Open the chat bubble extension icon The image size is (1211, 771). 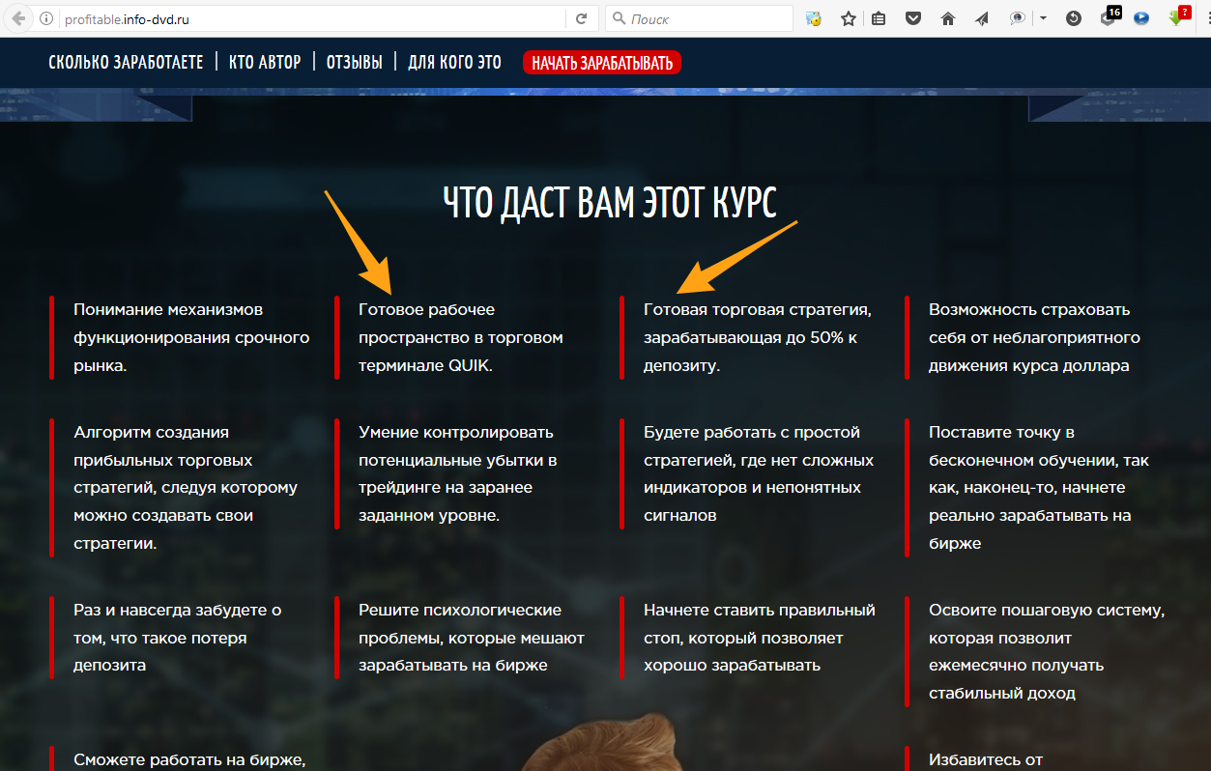(1017, 18)
